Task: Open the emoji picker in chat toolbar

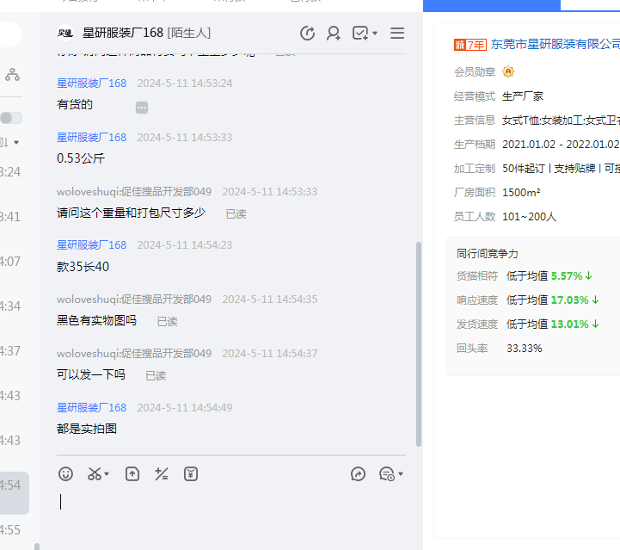Action: pos(65,473)
